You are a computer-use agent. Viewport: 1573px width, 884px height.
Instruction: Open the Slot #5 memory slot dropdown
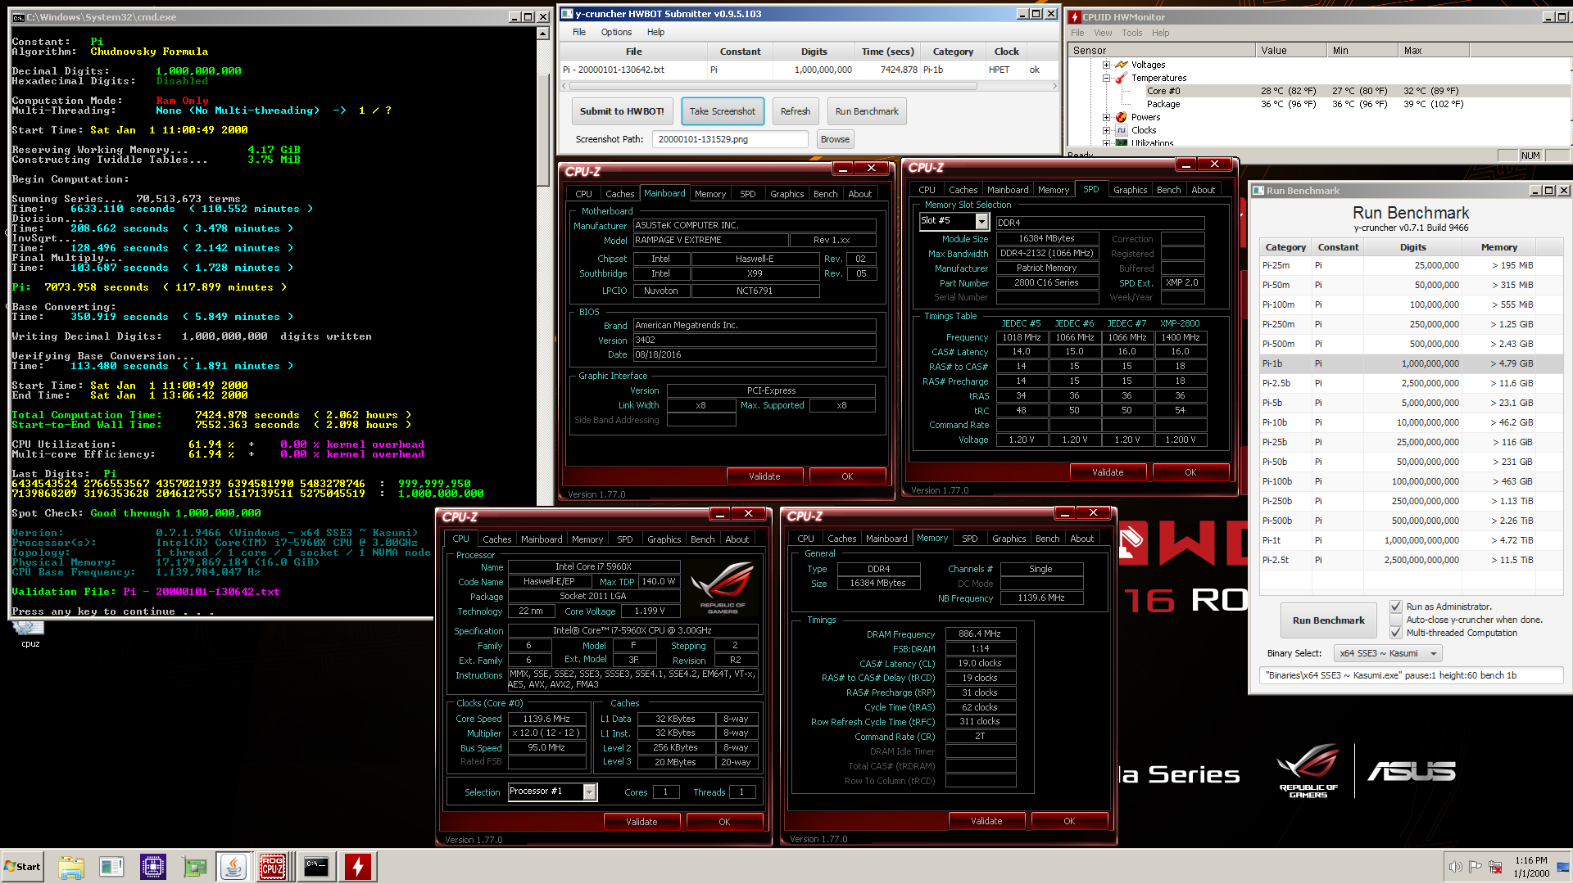point(981,221)
